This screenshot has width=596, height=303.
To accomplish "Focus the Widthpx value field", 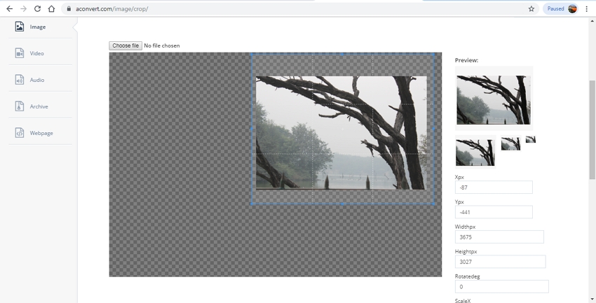I will pyautogui.click(x=499, y=237).
